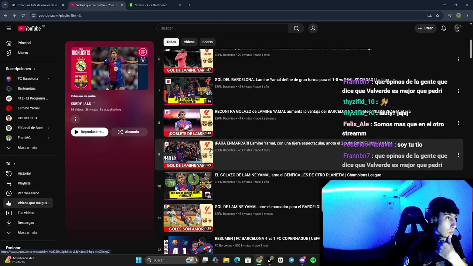Open FC Barcelona channel under video 12

[224, 246]
